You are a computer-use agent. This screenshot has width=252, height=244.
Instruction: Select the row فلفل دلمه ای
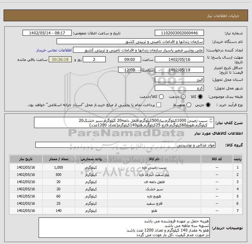point(126,182)
